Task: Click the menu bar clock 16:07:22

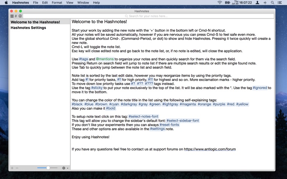Action: pos(245,3)
